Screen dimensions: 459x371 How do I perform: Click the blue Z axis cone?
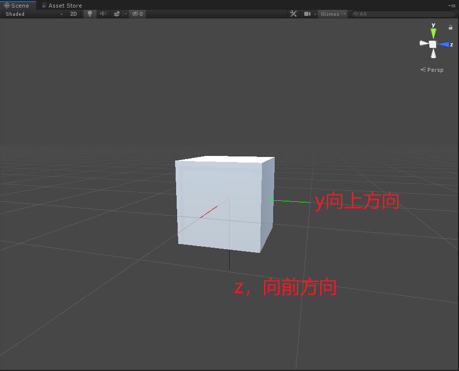(x=444, y=45)
